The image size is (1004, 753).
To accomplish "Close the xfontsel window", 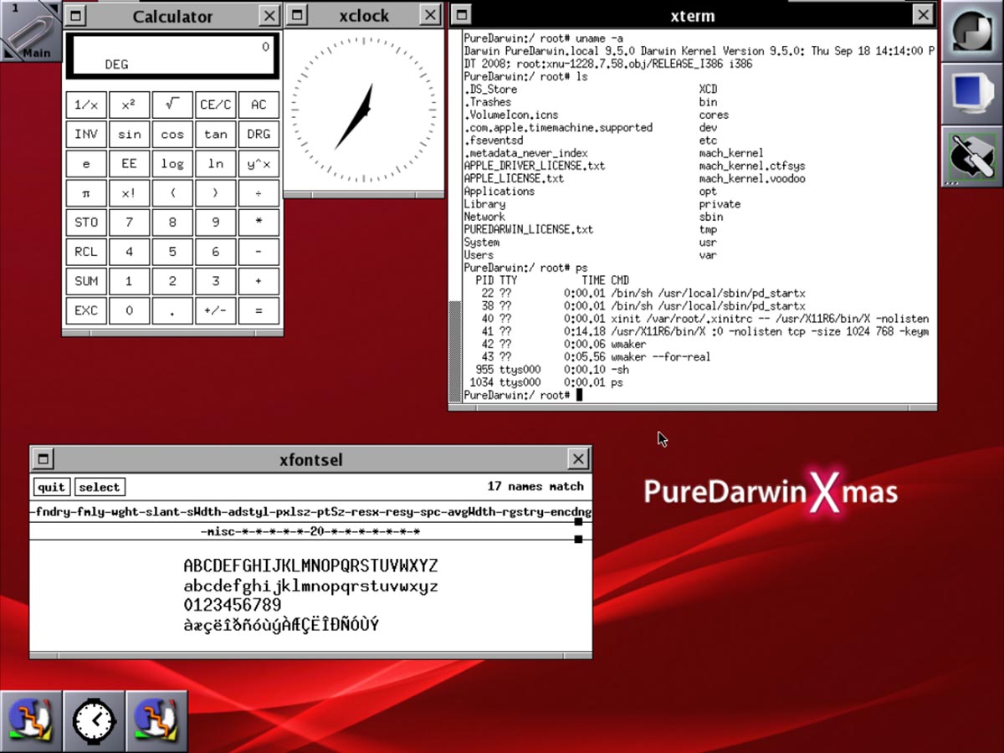I will pyautogui.click(x=578, y=458).
